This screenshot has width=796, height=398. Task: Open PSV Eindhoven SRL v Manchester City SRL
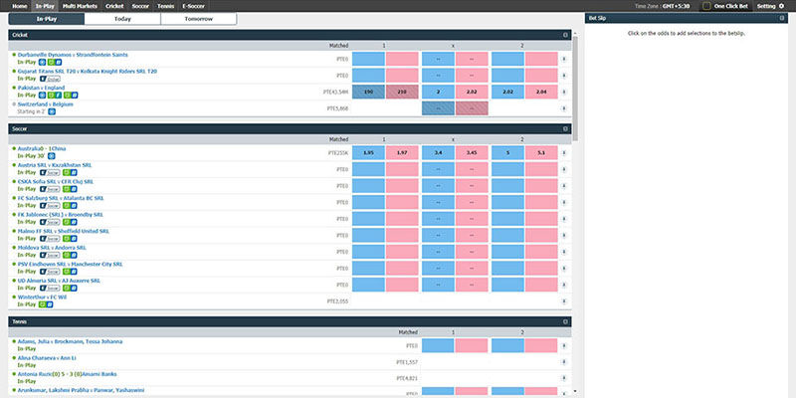point(70,264)
